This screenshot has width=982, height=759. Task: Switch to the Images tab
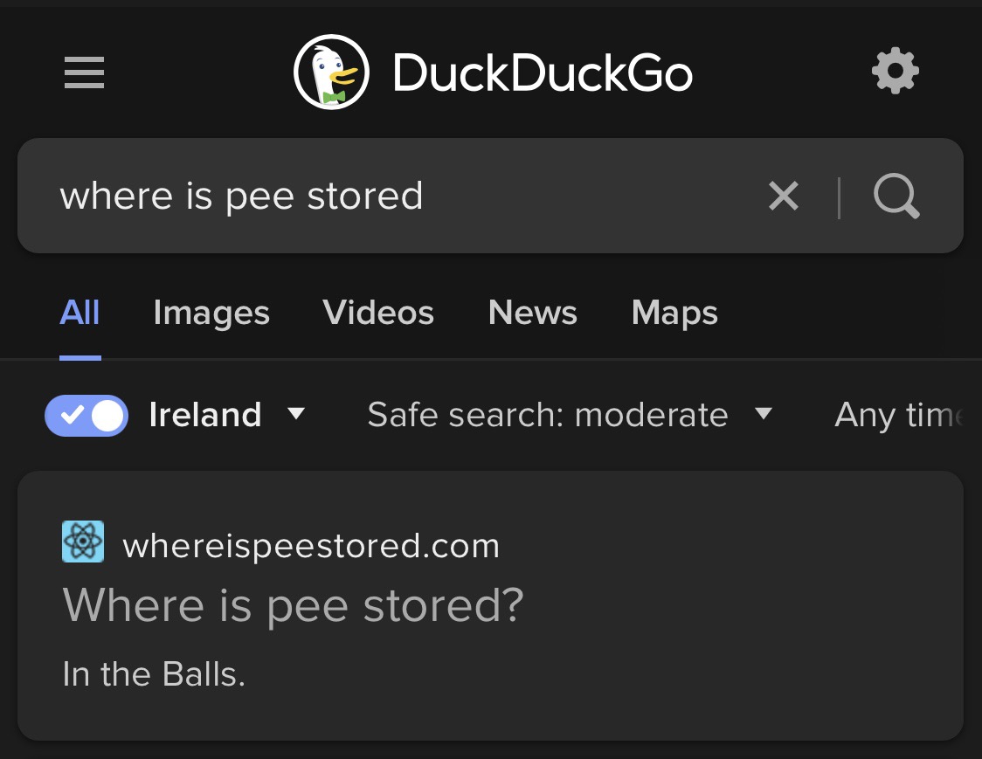pos(211,313)
